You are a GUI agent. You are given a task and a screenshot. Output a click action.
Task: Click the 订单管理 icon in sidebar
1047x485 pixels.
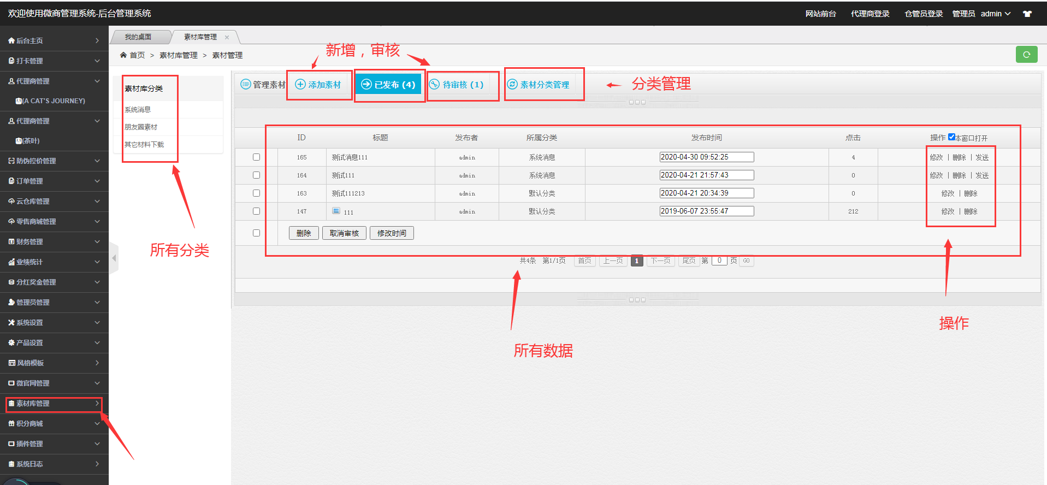[x=11, y=181]
